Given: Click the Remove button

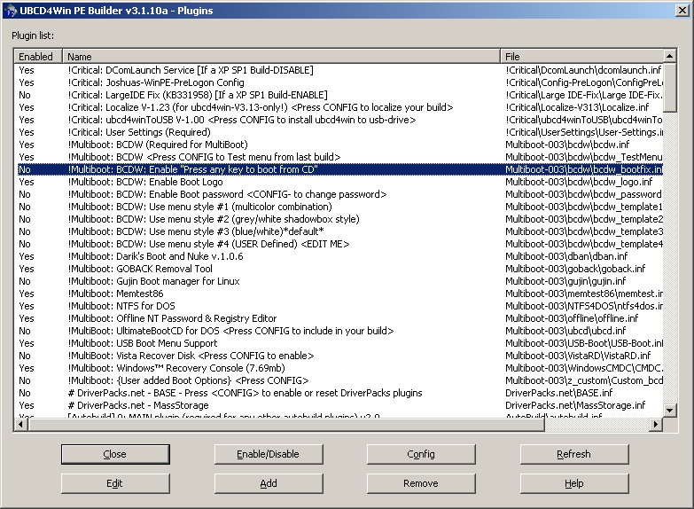Looking at the screenshot, I should [421, 483].
